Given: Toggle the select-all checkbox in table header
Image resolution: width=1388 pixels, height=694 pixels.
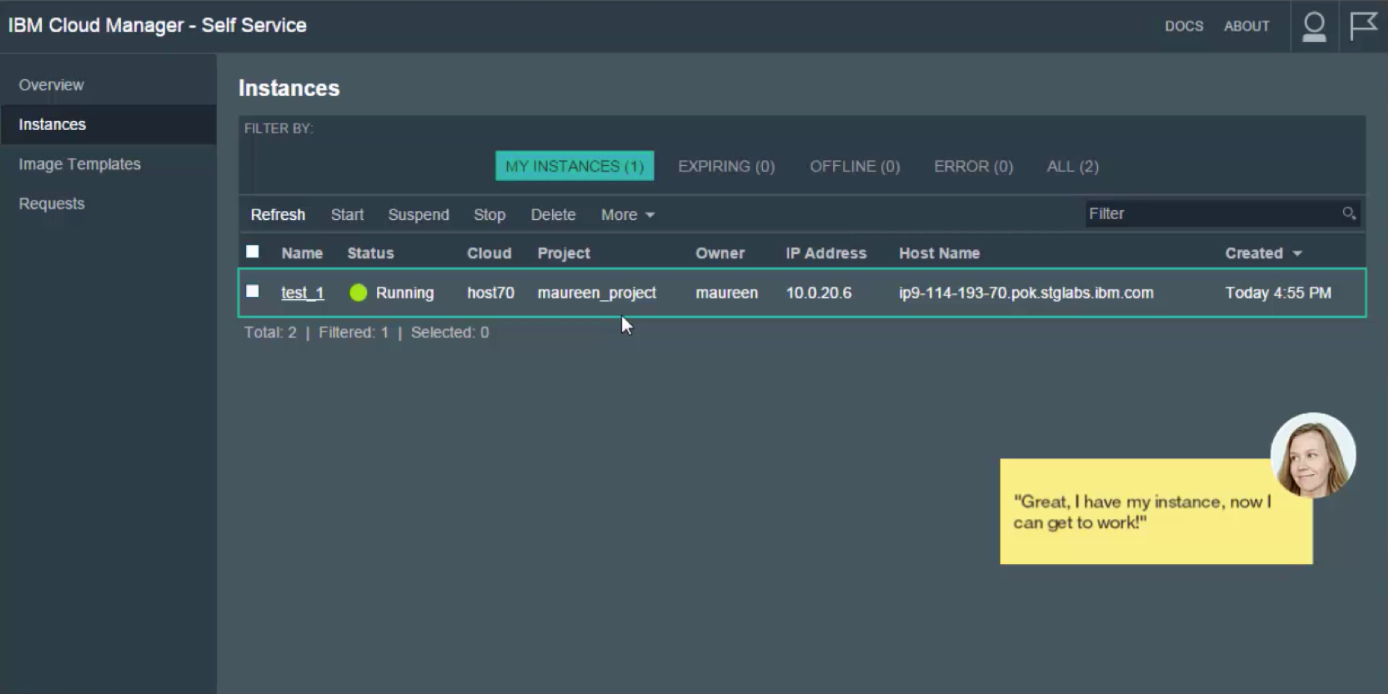Looking at the screenshot, I should coord(253,252).
